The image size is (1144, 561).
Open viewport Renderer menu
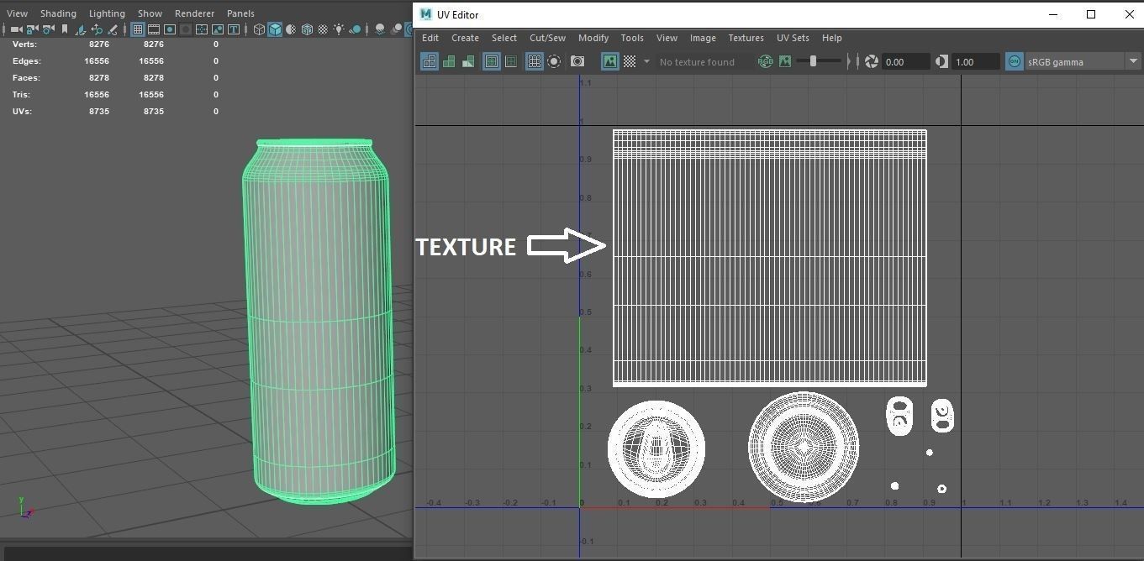point(194,13)
